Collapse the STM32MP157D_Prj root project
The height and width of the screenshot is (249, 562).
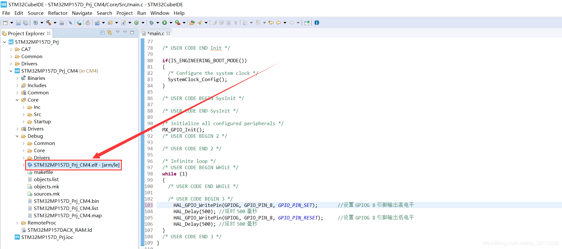(5, 42)
